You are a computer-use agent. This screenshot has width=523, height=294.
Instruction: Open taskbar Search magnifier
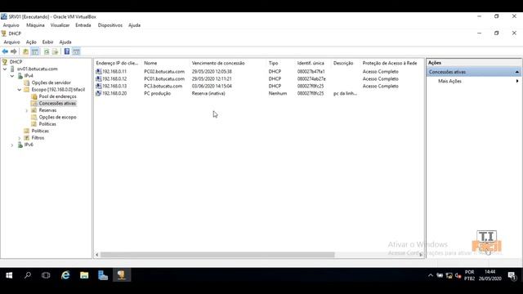pyautogui.click(x=28, y=275)
